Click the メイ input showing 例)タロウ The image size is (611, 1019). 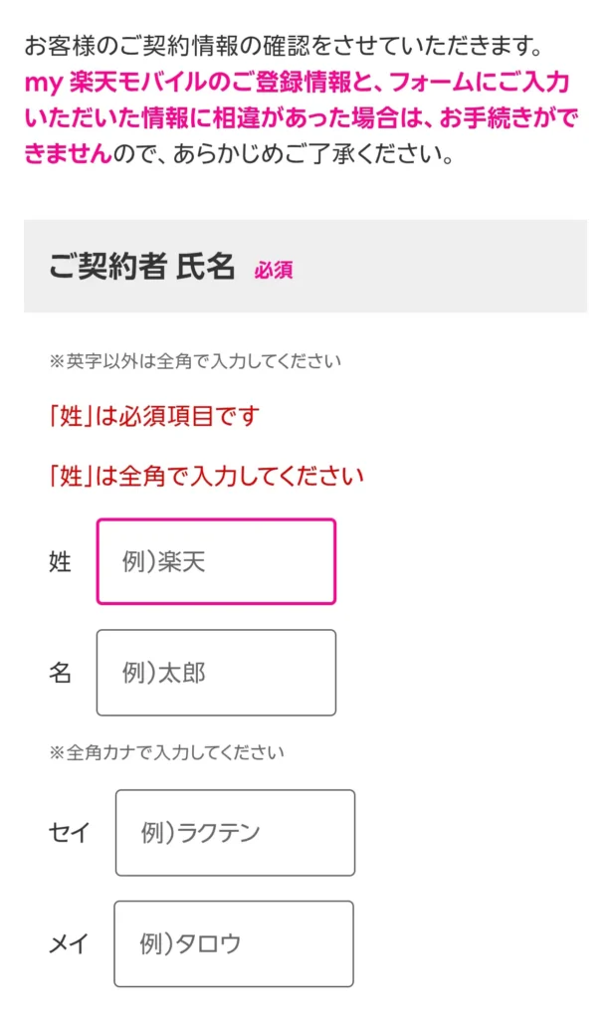tap(234, 943)
